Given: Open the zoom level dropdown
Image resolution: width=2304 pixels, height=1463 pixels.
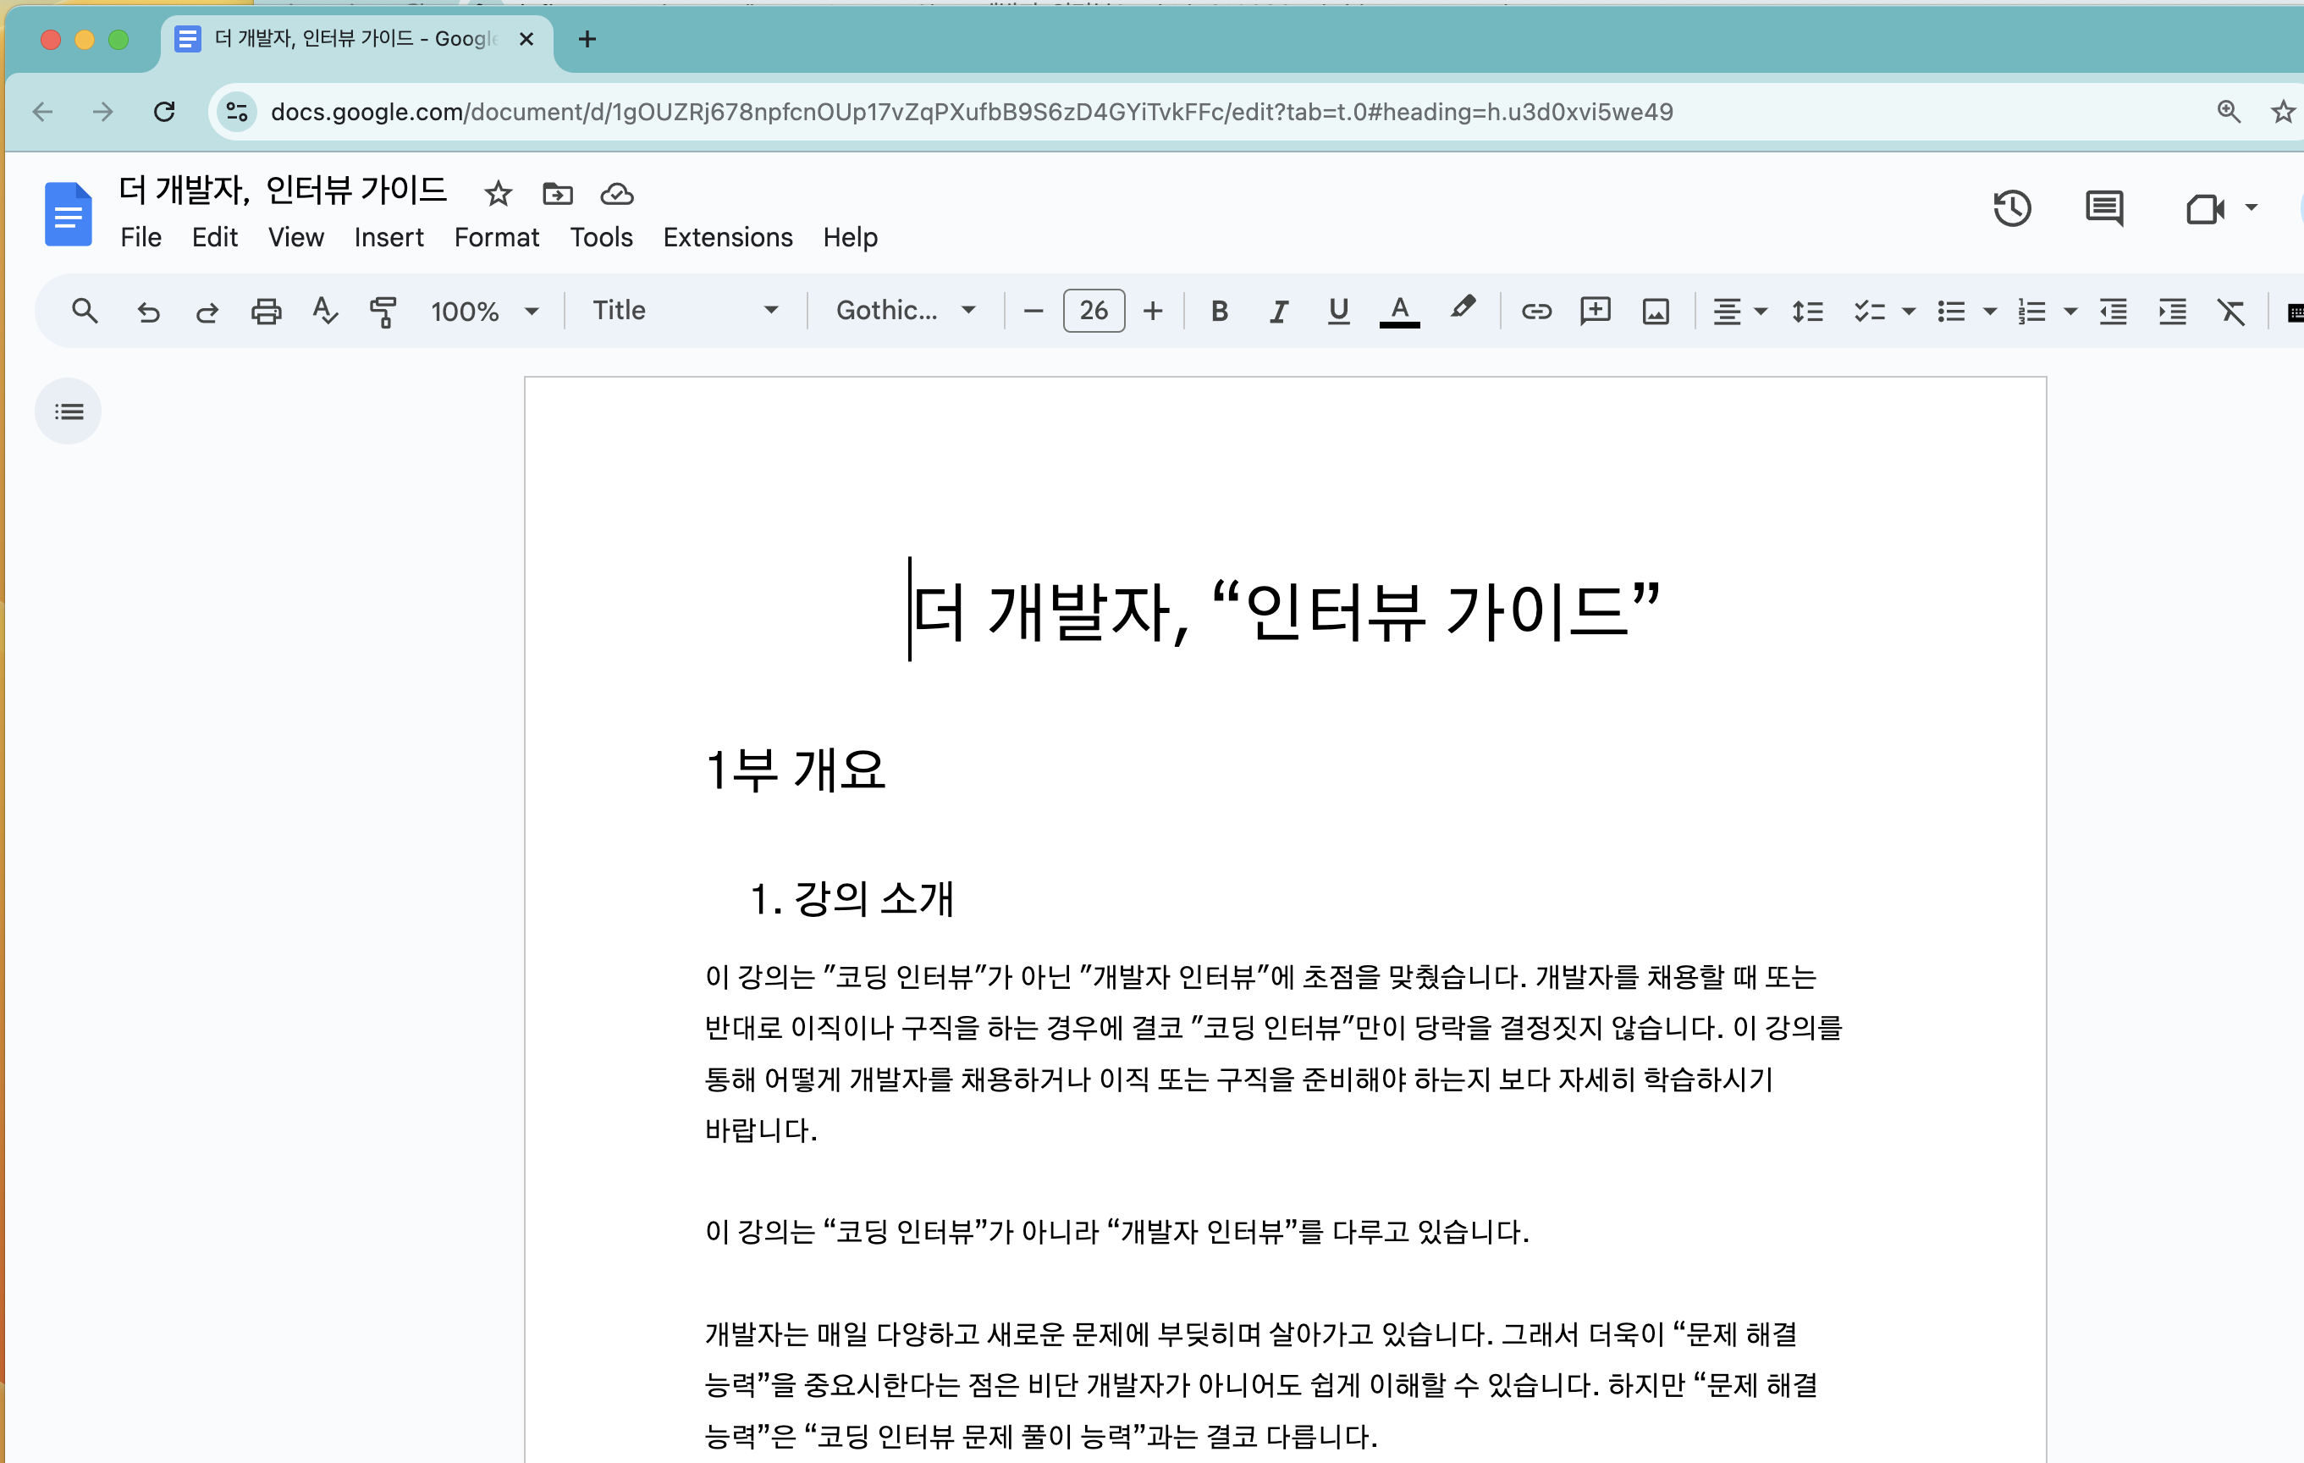Looking at the screenshot, I should (485, 311).
